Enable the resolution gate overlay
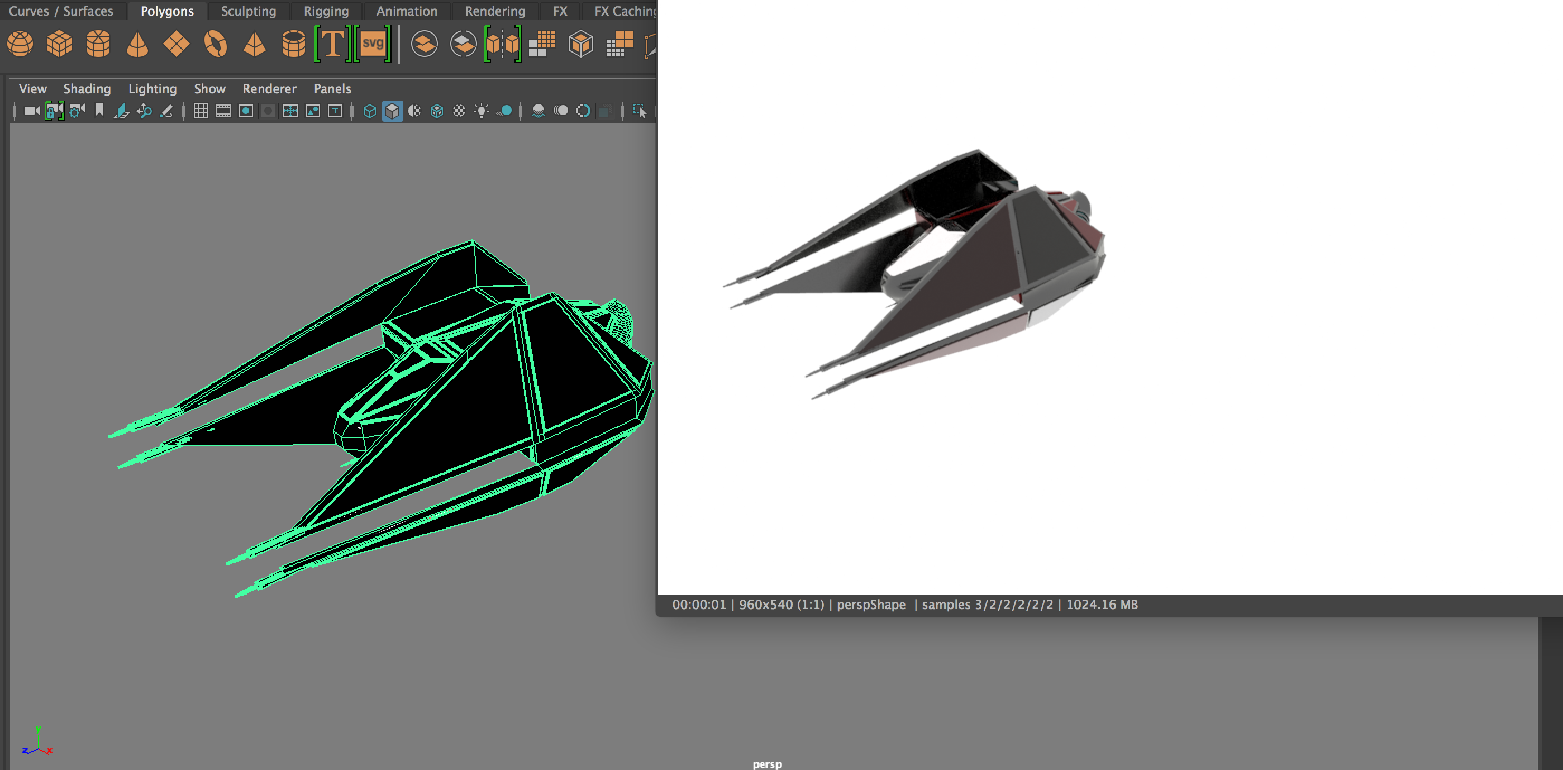1563x770 pixels. coord(245,111)
